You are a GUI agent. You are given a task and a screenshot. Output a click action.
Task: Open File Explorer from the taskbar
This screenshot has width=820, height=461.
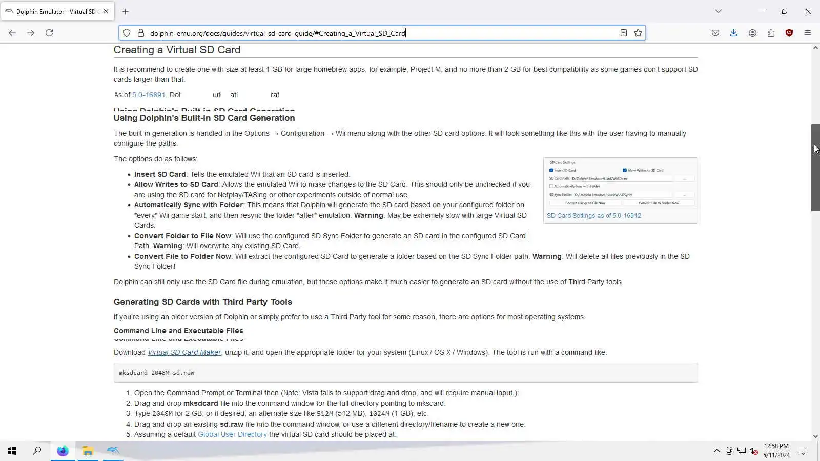88,451
